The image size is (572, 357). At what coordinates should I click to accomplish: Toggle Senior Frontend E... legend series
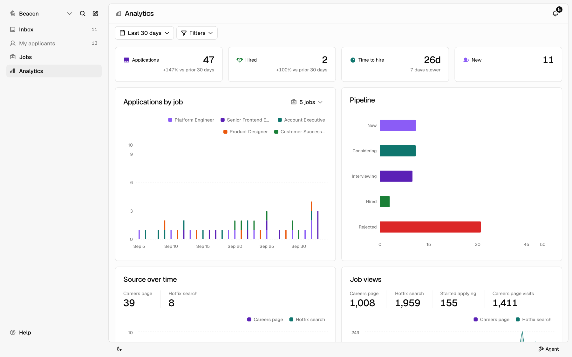click(245, 120)
